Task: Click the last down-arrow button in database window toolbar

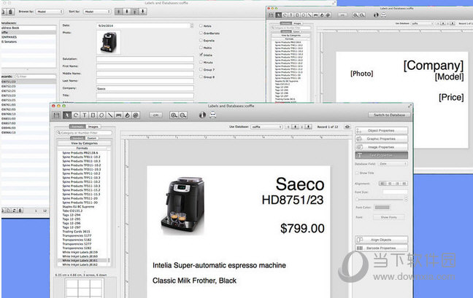Action: pyautogui.click(x=143, y=12)
